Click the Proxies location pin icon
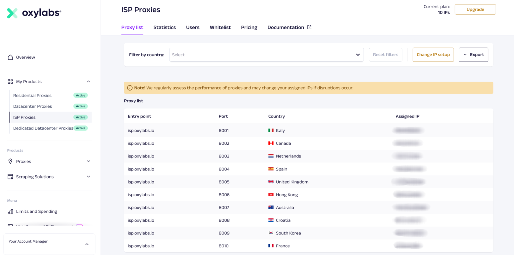The width and height of the screenshot is (514, 255). pyautogui.click(x=10, y=161)
